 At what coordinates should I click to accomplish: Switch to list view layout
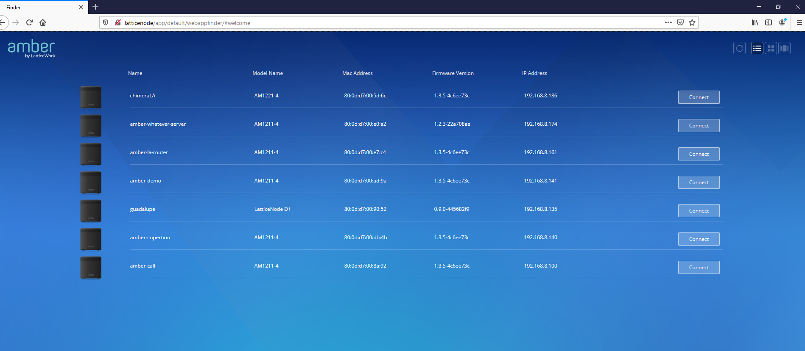(x=757, y=48)
